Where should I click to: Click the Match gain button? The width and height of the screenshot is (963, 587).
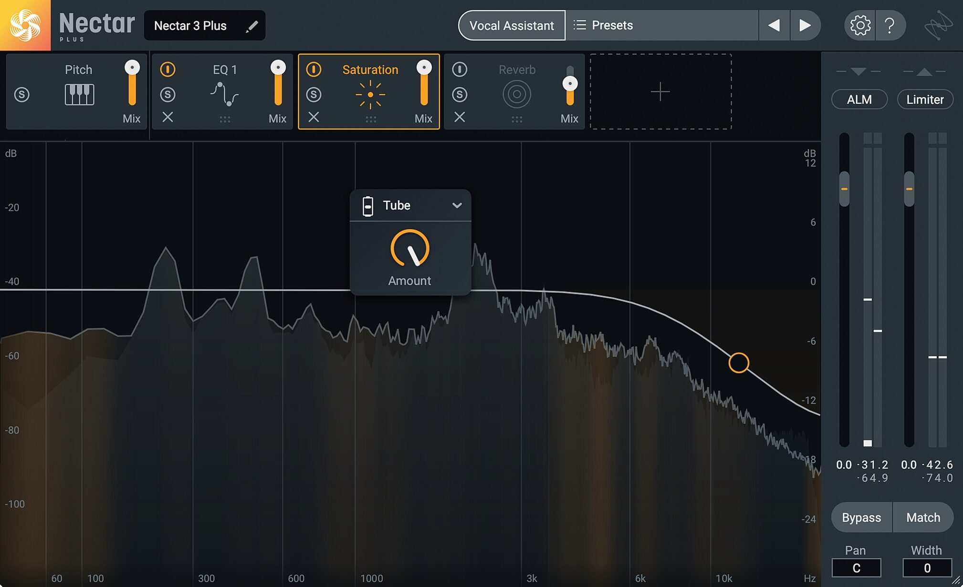point(923,517)
